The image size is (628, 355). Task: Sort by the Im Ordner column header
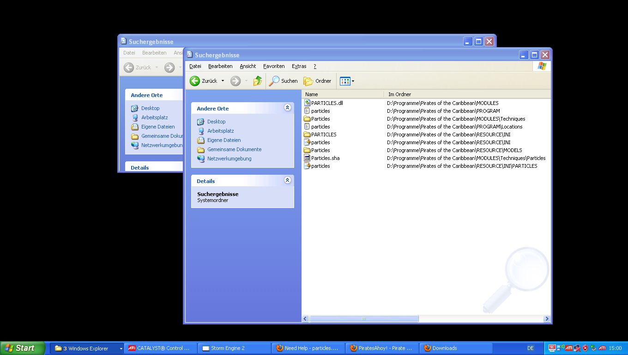[x=467, y=94]
